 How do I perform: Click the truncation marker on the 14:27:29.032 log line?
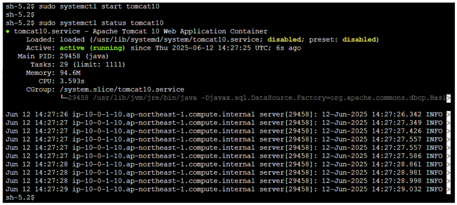[449, 189]
